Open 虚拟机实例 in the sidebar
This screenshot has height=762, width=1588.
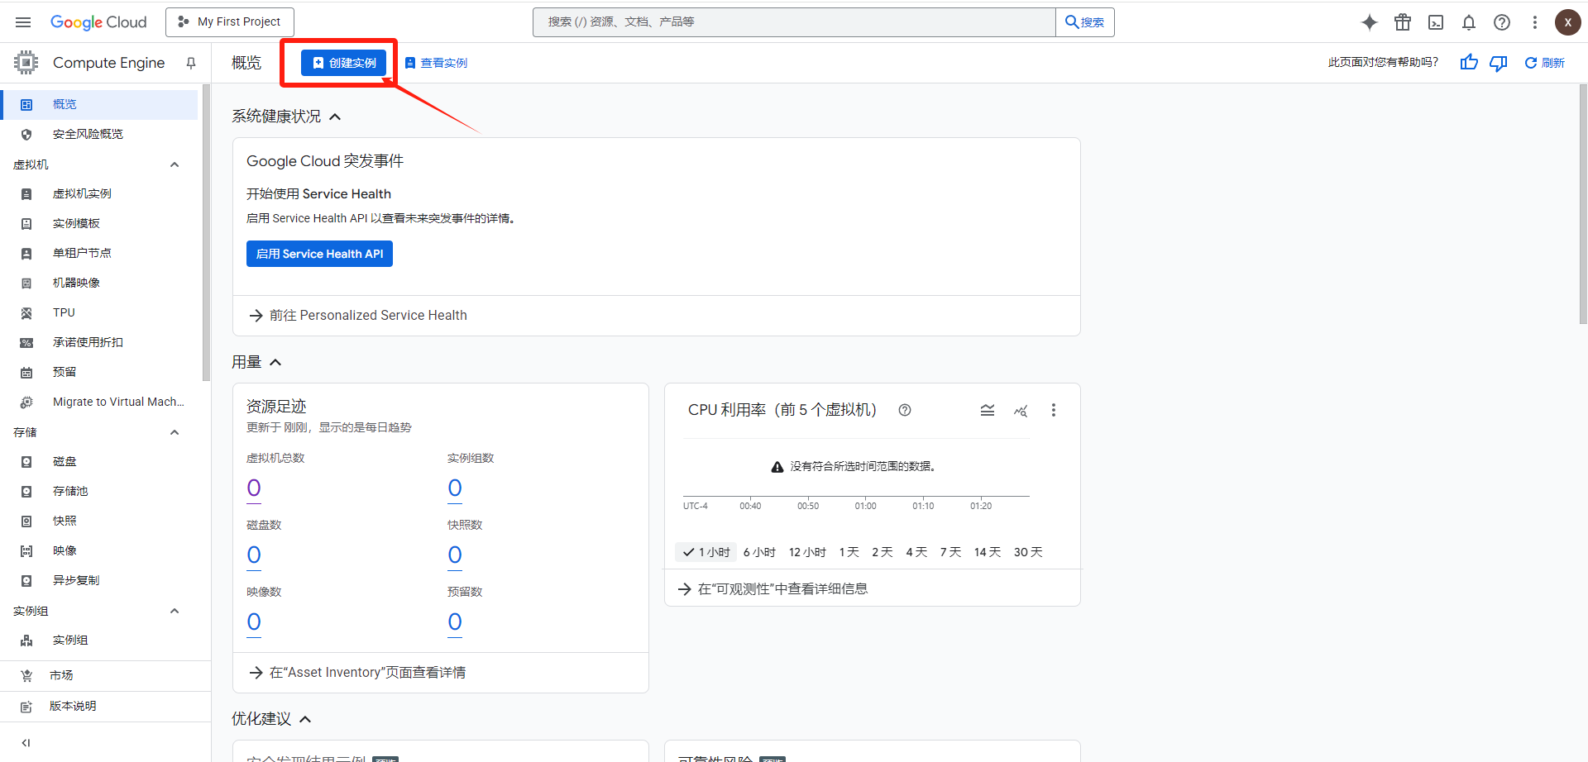[x=99, y=193]
